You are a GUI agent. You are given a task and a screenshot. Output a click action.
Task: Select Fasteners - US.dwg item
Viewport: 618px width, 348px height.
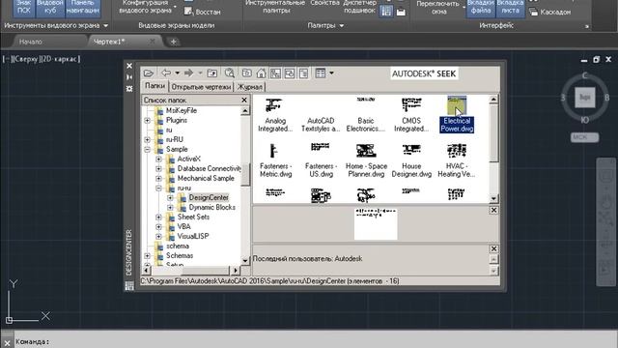(x=321, y=160)
